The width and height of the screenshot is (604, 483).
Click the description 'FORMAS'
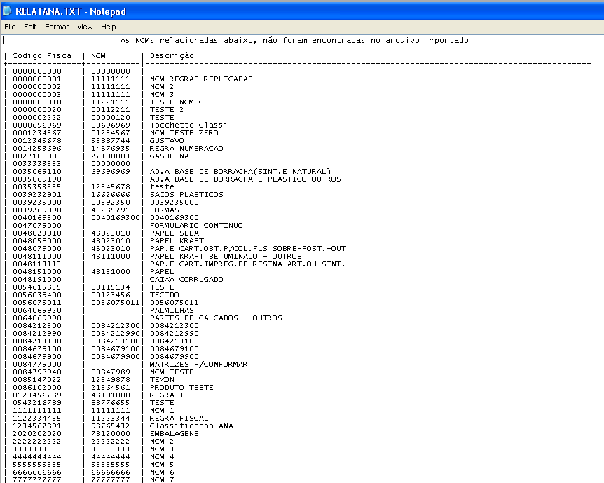[165, 210]
